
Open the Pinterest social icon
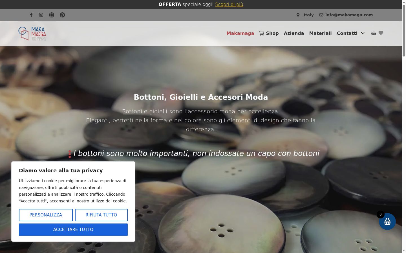(62, 15)
